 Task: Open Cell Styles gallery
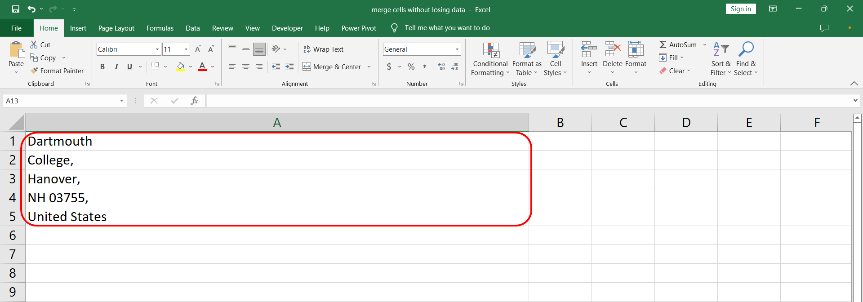[x=556, y=59]
